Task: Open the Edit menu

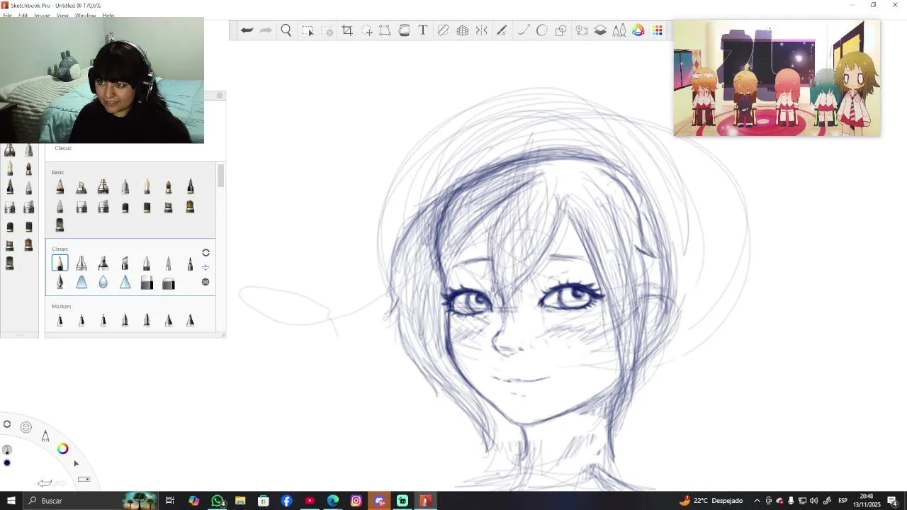Action: tap(23, 16)
